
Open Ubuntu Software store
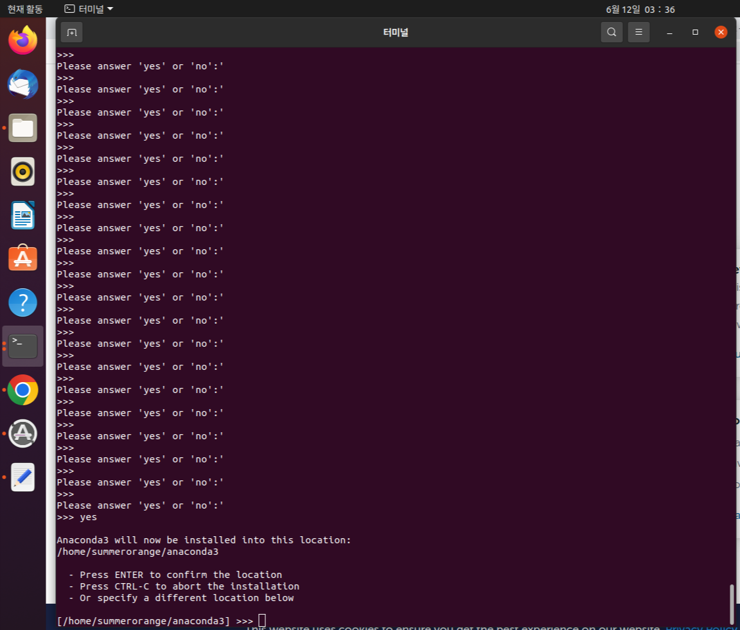(22, 258)
